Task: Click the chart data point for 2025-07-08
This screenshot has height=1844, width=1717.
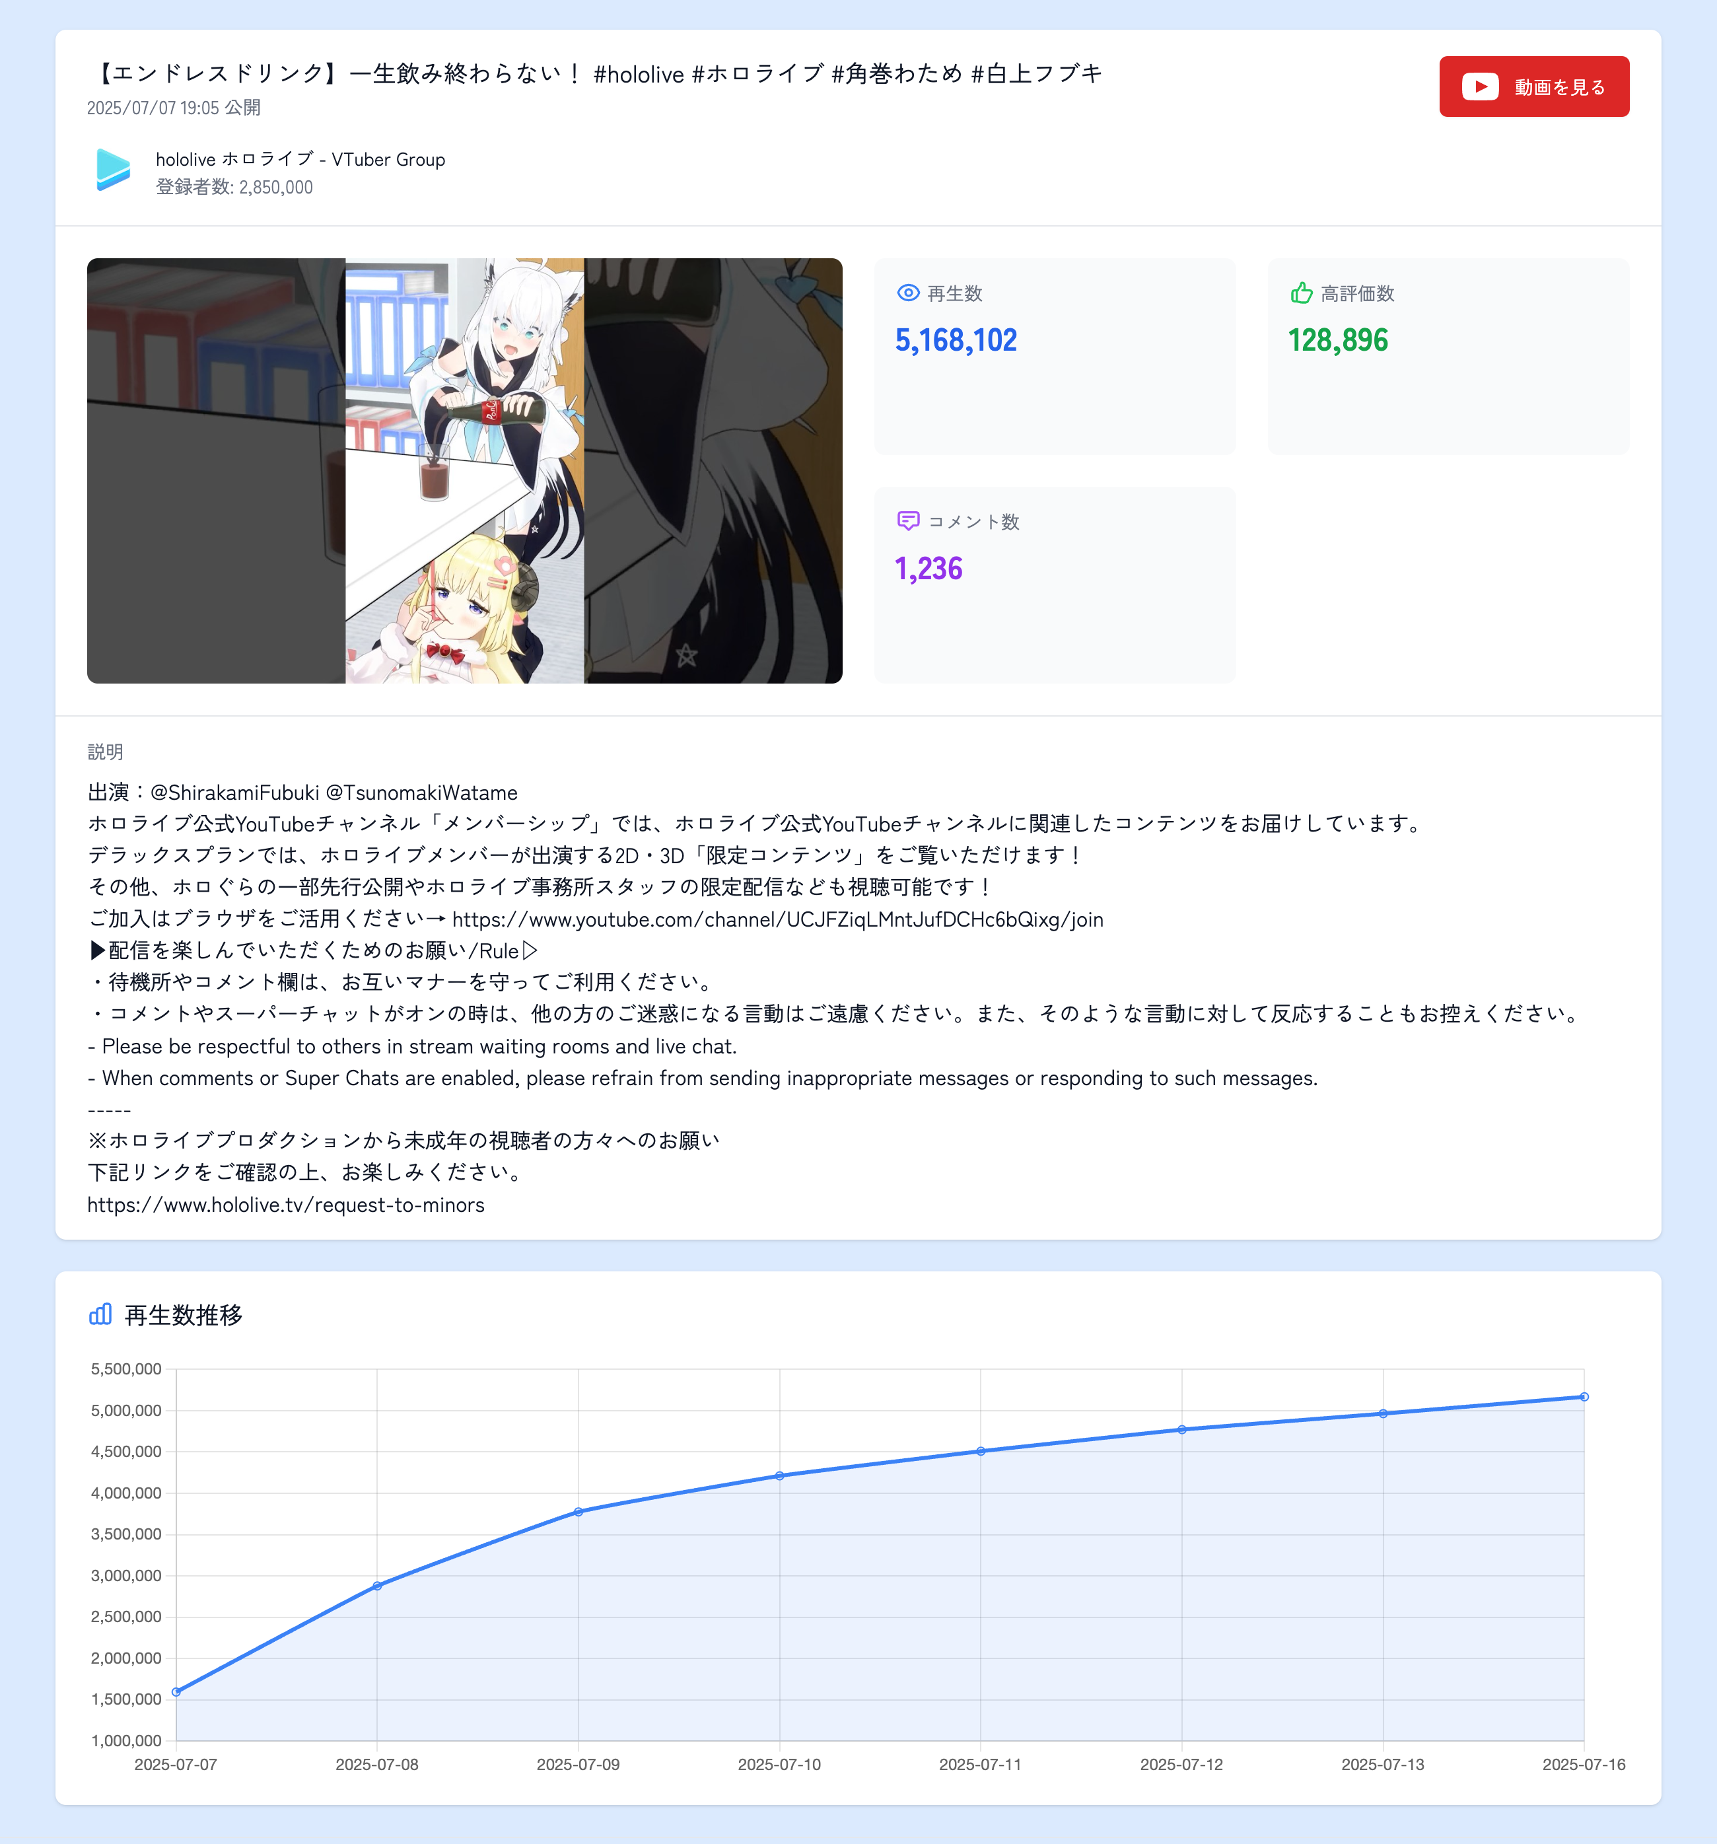Action: (x=378, y=1586)
